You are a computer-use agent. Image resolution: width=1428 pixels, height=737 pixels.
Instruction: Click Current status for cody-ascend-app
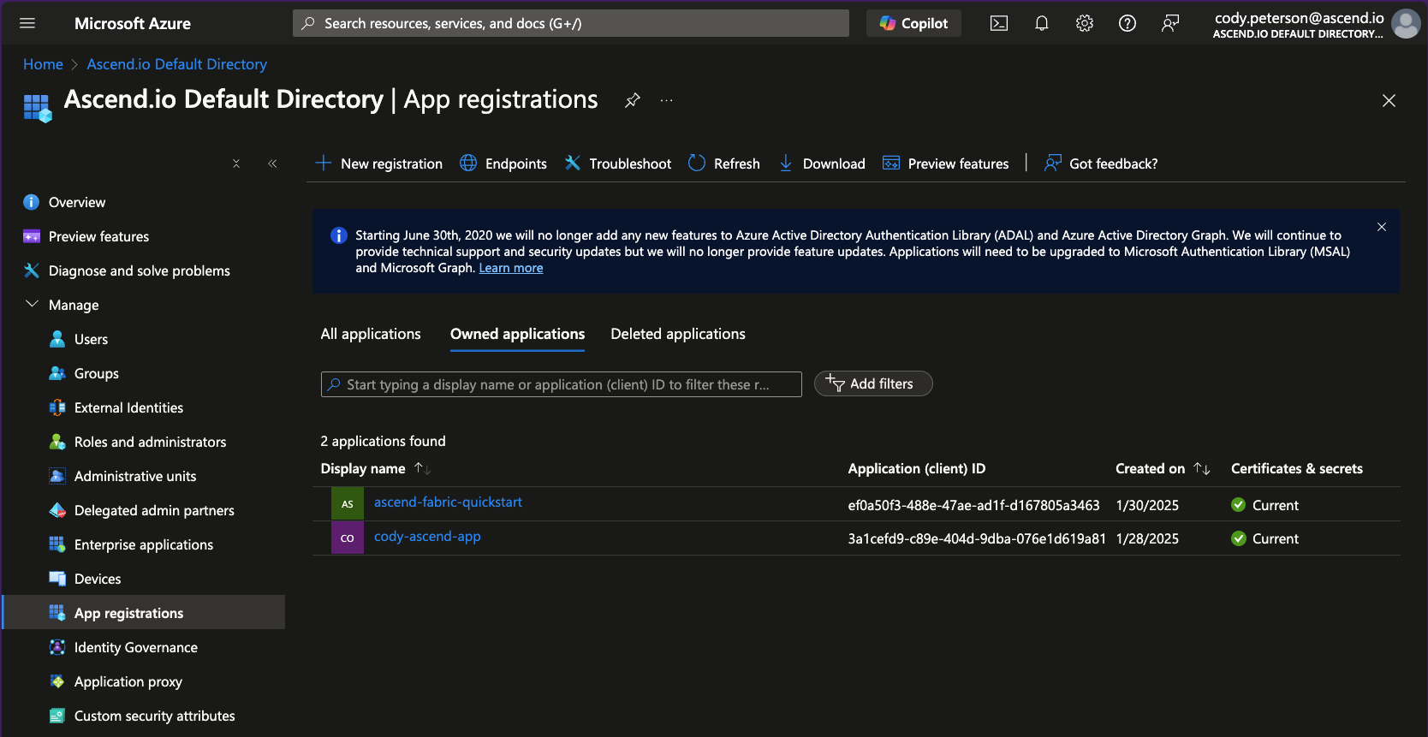[1264, 538]
